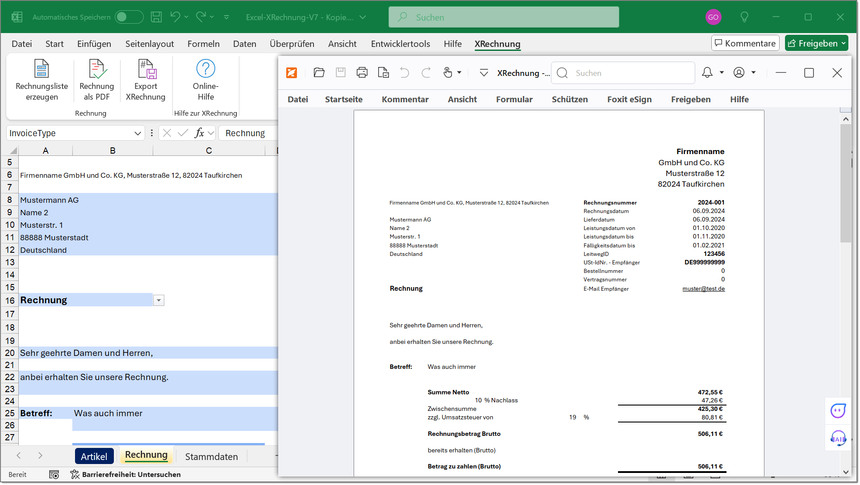This screenshot has width=860, height=485.
Task: Switch to the Formular tab in Foxit
Action: (514, 99)
